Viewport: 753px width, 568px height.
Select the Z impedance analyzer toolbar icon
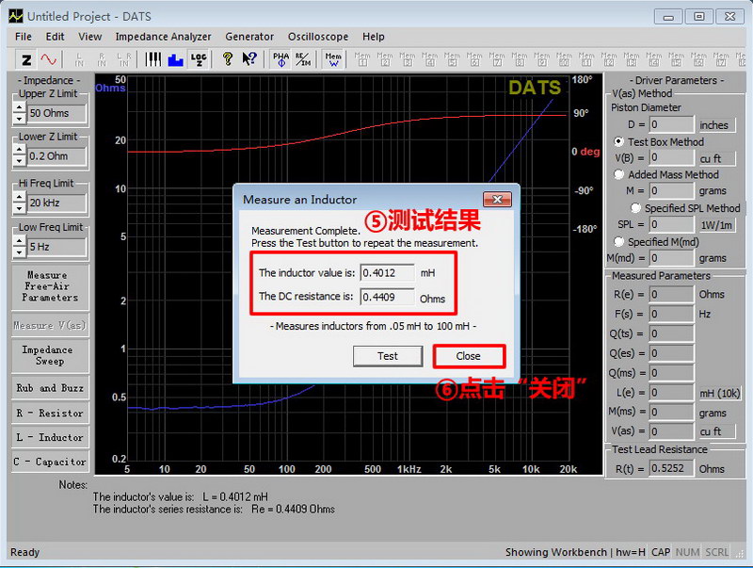(26, 58)
